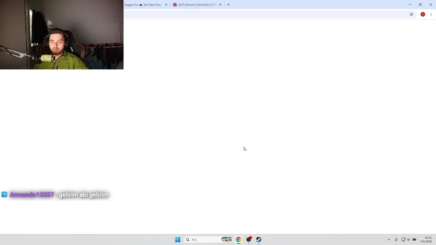Switch to the Gaggle Fun tab

pyautogui.click(x=143, y=5)
